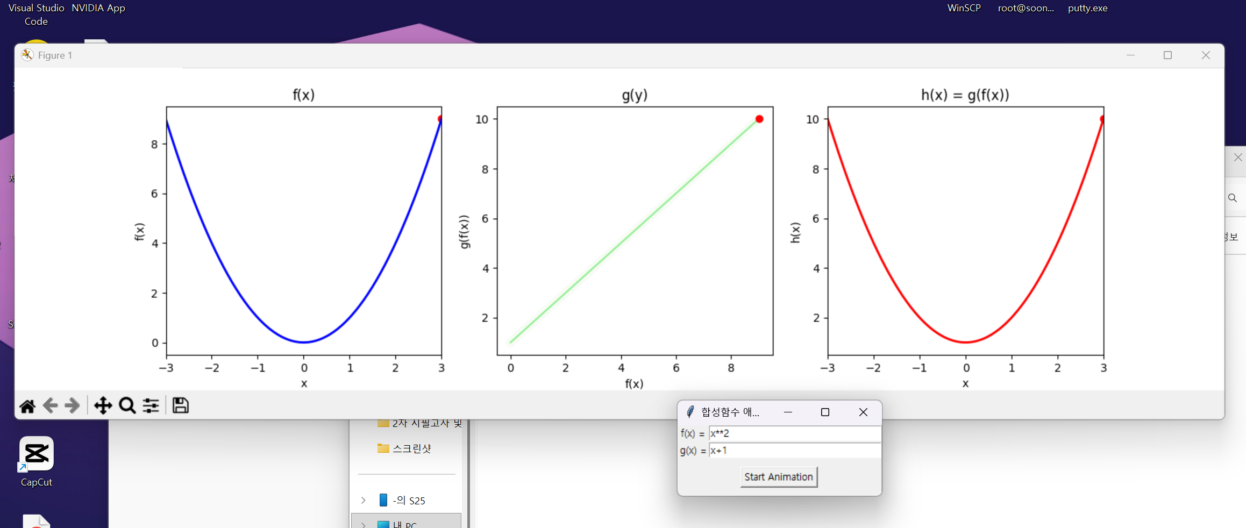Close the 합성함수 animation dialog
The image size is (1246, 528).
tap(863, 412)
